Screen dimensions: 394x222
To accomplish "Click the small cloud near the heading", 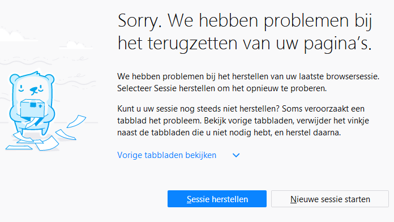I will pos(76,45).
